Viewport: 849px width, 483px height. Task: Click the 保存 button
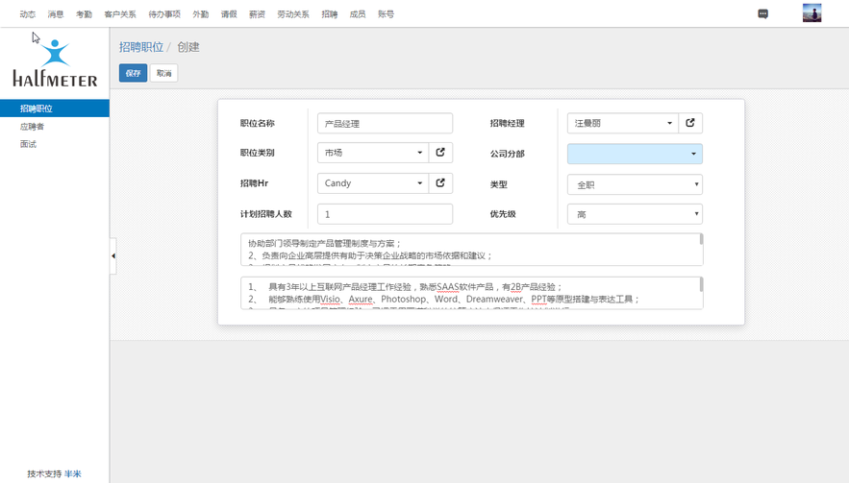click(x=133, y=73)
